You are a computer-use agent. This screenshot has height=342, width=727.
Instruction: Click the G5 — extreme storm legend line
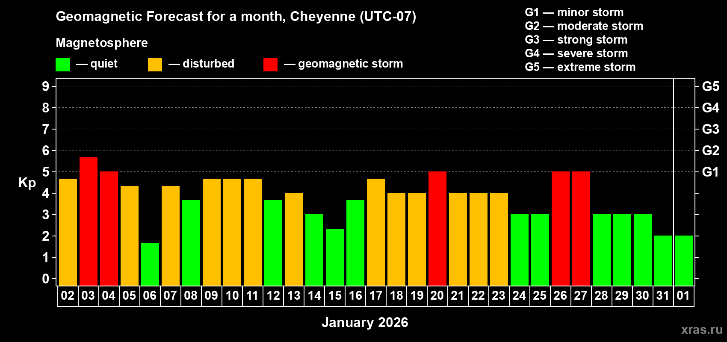[580, 67]
